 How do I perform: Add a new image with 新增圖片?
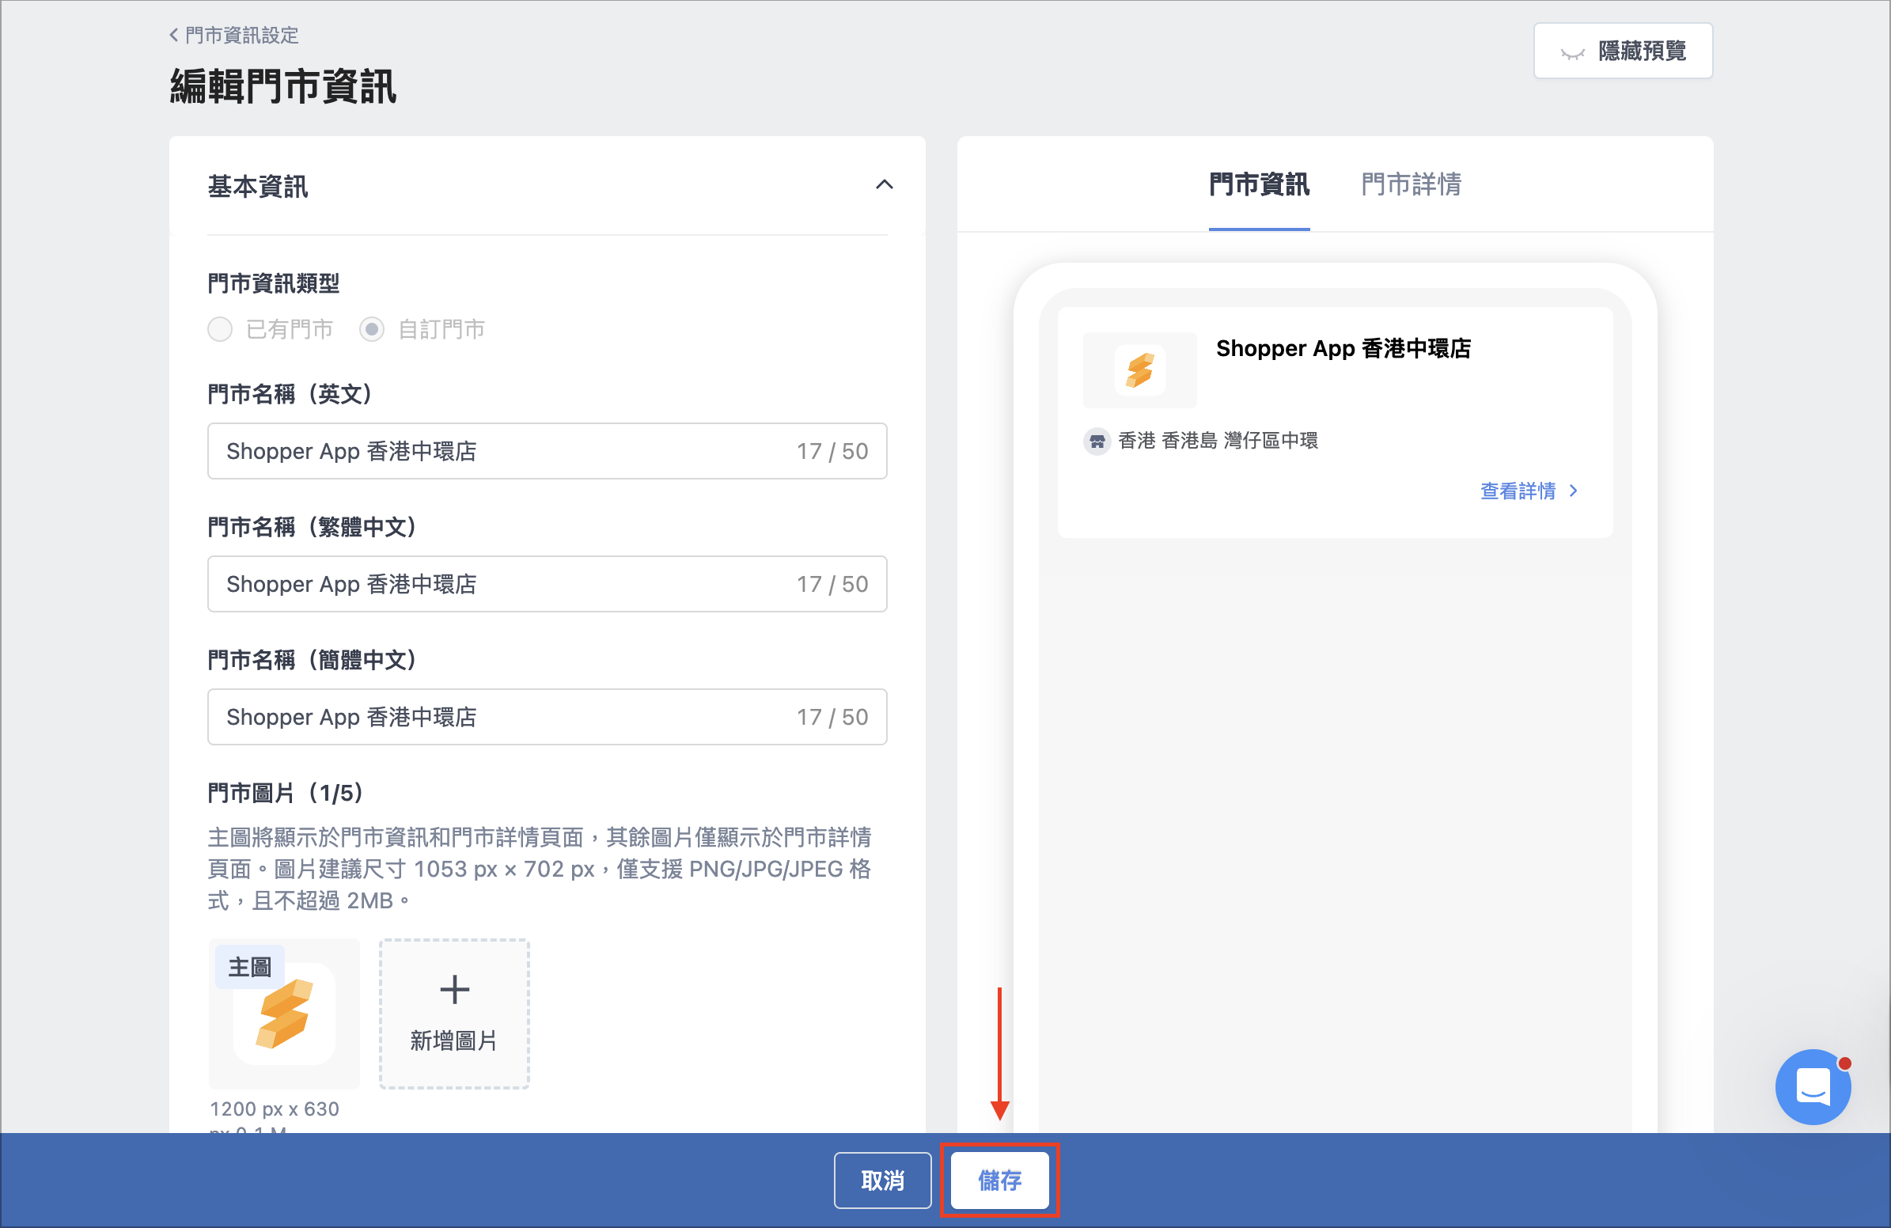click(453, 1014)
